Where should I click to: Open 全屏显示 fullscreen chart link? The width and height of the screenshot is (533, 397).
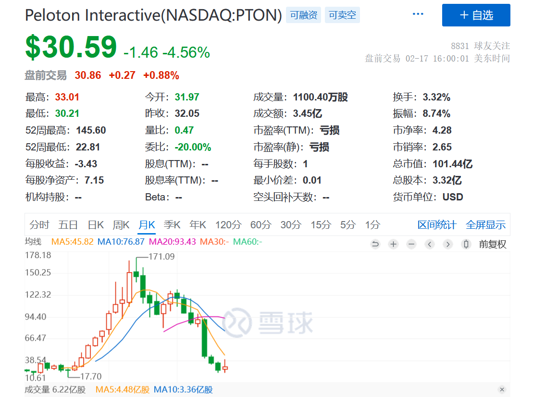pyautogui.click(x=485, y=224)
